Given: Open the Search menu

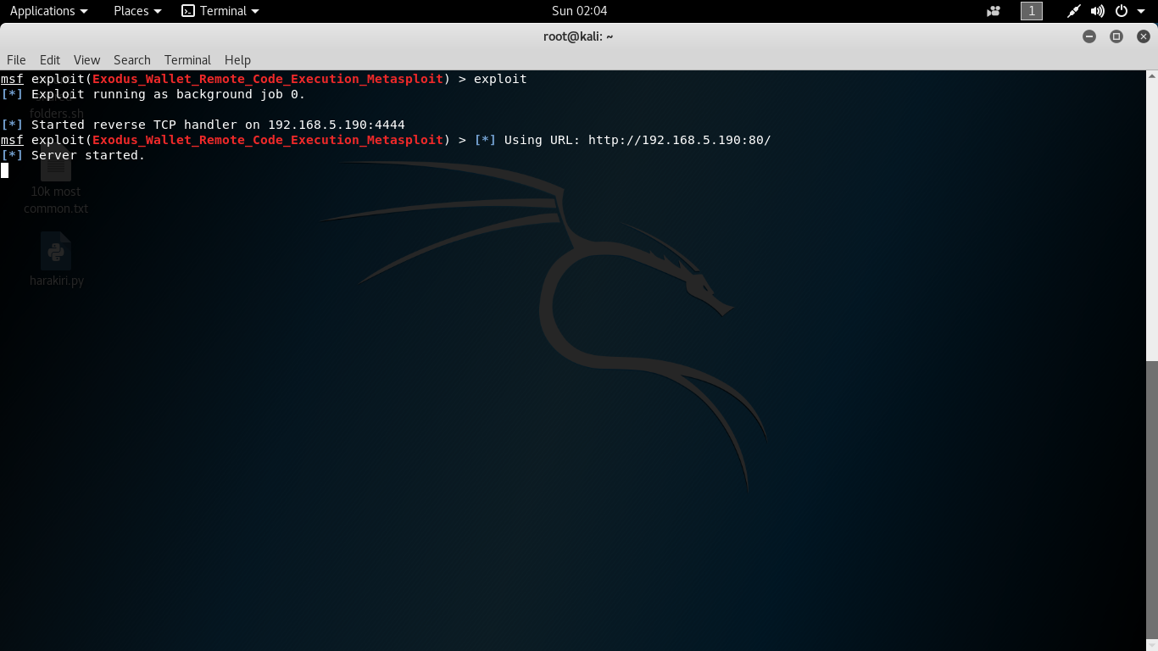Looking at the screenshot, I should point(132,60).
